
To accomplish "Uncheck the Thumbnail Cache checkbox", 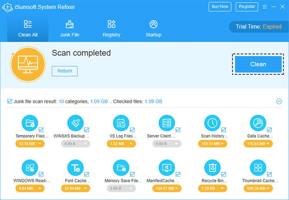I will (x=269, y=174).
